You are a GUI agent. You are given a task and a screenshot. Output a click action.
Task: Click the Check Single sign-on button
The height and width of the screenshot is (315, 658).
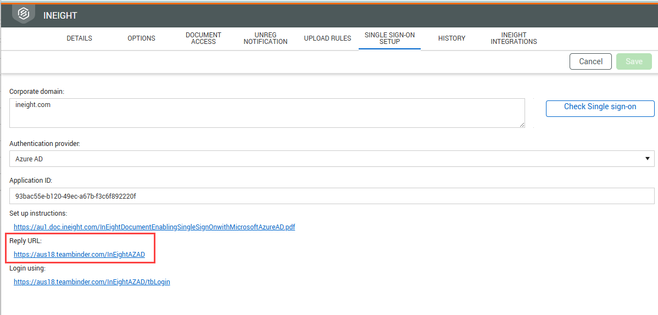(600, 108)
